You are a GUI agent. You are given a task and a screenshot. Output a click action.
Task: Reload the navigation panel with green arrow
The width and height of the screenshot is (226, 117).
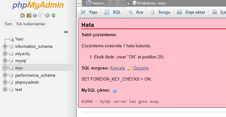click(53, 15)
